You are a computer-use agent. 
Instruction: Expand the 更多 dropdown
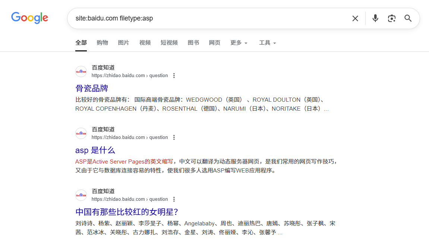coord(239,43)
